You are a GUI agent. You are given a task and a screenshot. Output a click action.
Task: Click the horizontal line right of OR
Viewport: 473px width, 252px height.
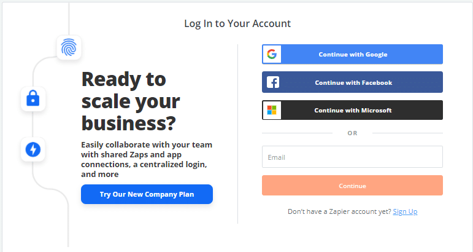tap(404, 133)
